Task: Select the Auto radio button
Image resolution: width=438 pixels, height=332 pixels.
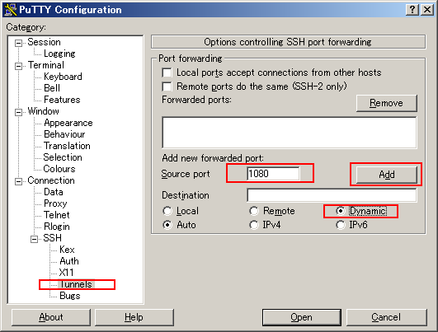Action: [167, 225]
